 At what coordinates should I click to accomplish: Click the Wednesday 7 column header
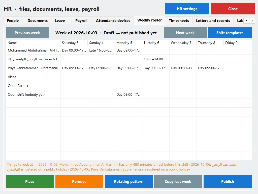(x=183, y=43)
